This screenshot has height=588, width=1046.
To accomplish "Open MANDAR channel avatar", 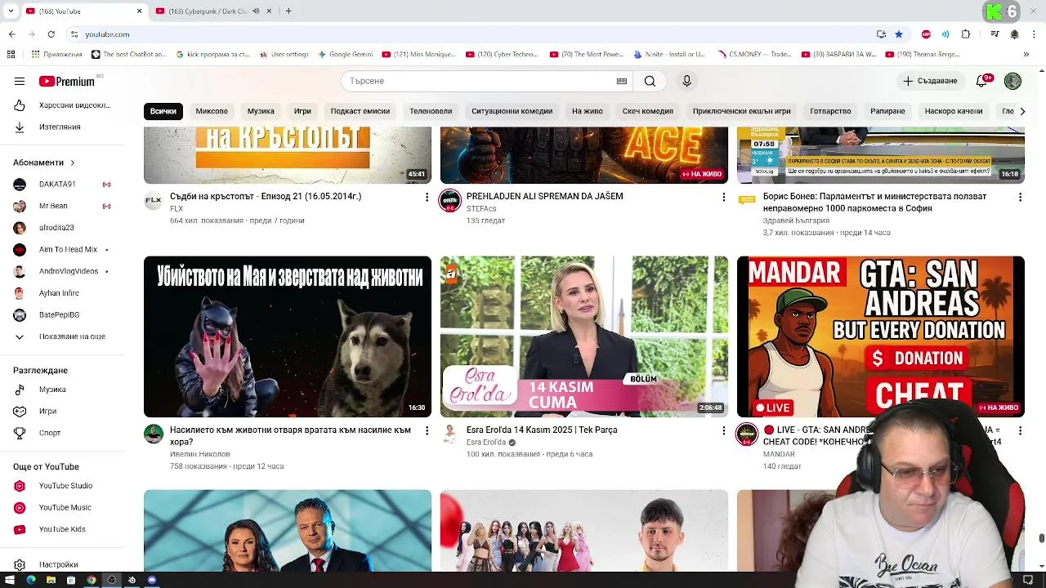I will [747, 434].
